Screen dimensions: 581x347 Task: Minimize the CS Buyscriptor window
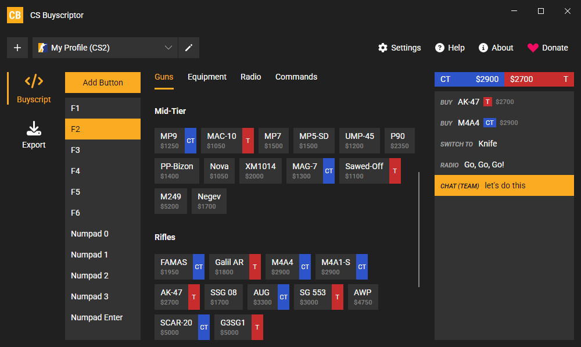[x=514, y=11]
